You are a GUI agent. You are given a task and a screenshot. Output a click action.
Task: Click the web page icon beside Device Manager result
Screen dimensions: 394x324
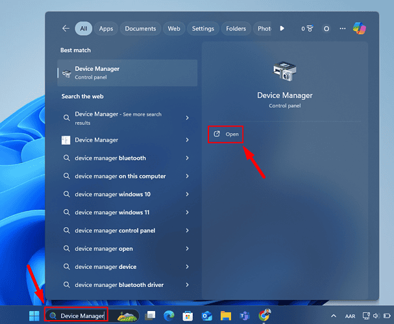point(66,140)
